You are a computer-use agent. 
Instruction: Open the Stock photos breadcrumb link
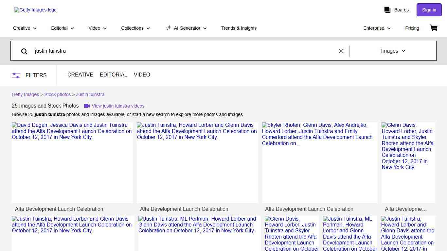[58, 94]
